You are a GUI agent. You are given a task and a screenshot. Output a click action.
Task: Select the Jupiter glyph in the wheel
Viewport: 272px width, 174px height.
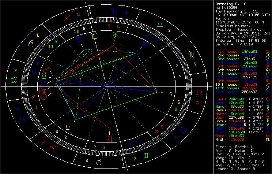pos(110,138)
